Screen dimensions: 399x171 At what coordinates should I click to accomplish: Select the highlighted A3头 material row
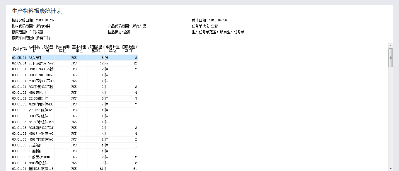tap(75, 58)
